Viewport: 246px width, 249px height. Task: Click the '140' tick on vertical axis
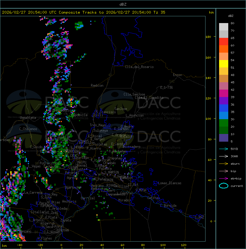pos(208,78)
